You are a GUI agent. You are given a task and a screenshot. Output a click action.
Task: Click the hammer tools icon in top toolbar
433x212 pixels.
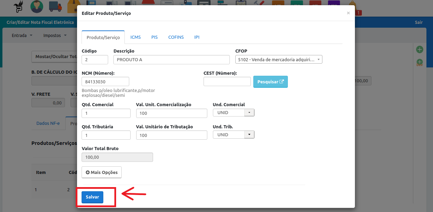pyautogui.click(x=258, y=3)
